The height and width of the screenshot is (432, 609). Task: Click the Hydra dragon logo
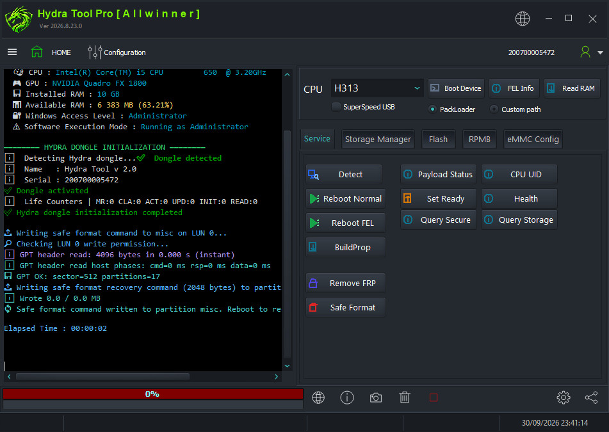click(19, 19)
